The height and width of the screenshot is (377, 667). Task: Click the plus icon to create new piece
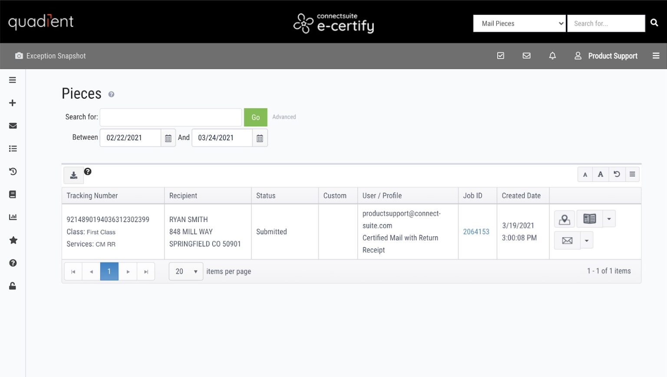[13, 103]
